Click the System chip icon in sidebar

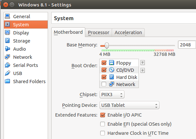[8, 24]
